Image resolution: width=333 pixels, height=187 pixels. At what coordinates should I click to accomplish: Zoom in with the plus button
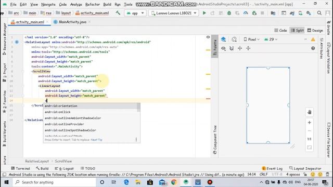coord(310,123)
